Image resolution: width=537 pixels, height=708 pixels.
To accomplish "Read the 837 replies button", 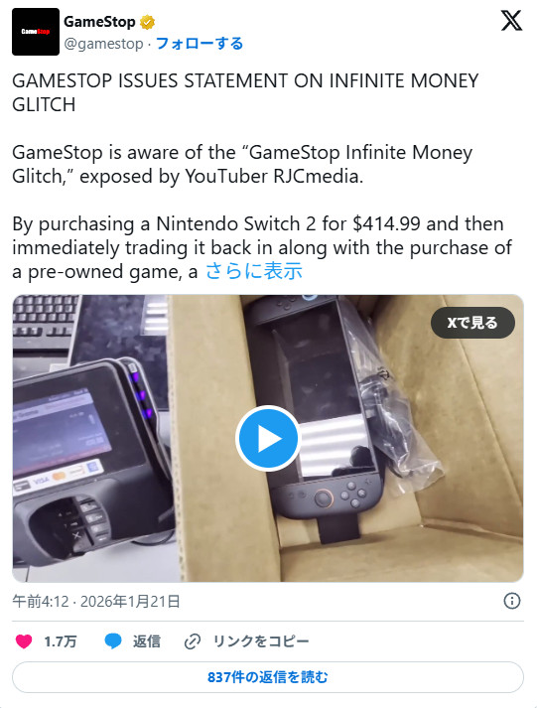I will tap(268, 677).
